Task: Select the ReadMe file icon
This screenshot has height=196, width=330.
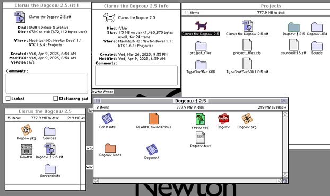Action: click(x=27, y=149)
